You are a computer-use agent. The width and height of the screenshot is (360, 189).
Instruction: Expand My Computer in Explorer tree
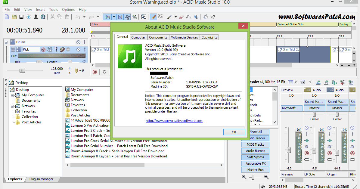12,95
